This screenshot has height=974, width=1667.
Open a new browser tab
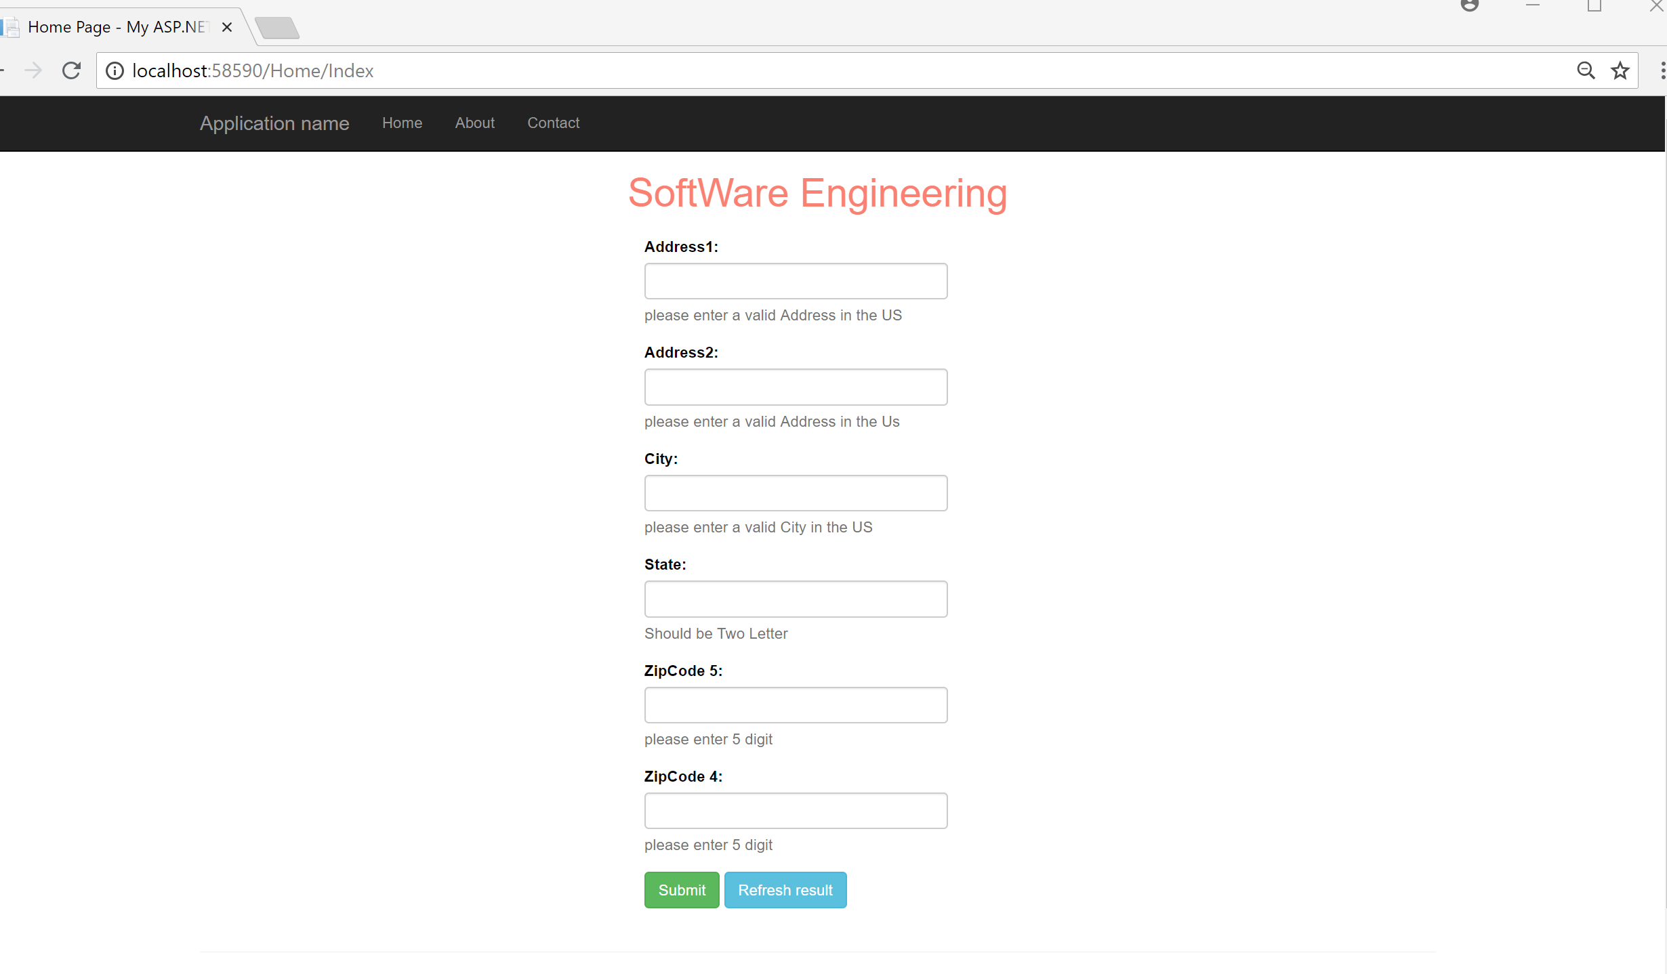(277, 28)
